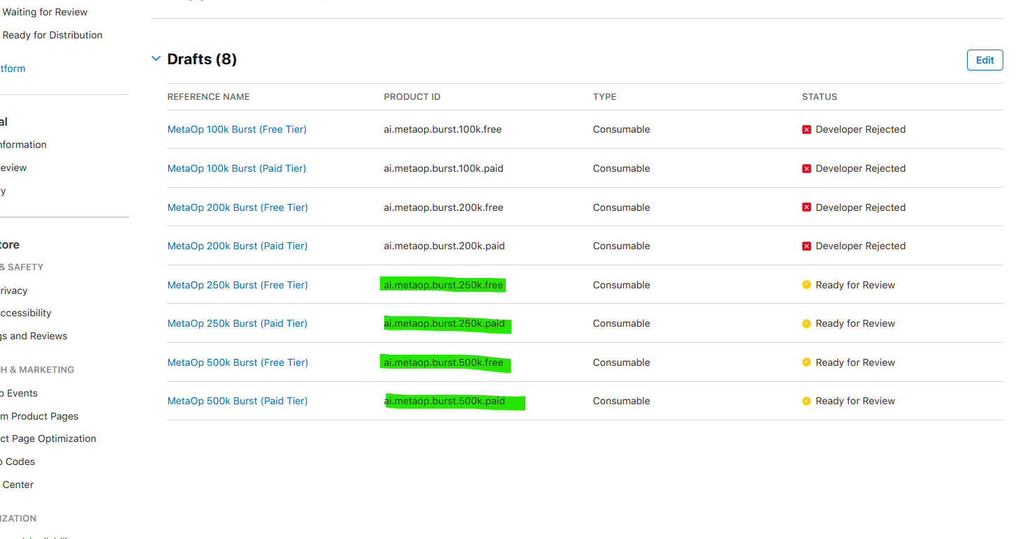
Task: Open MetaOp 200k Burst (Free Tier)
Action: pos(238,207)
